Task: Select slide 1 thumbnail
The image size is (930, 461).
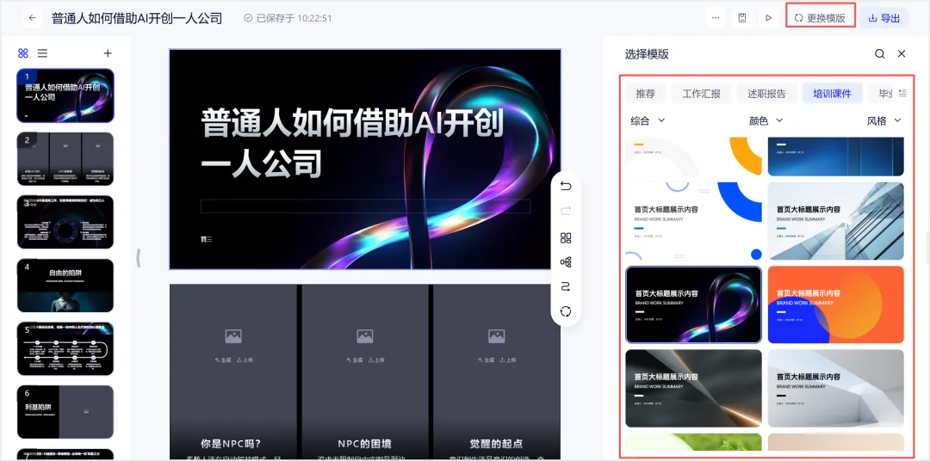Action: (x=65, y=95)
